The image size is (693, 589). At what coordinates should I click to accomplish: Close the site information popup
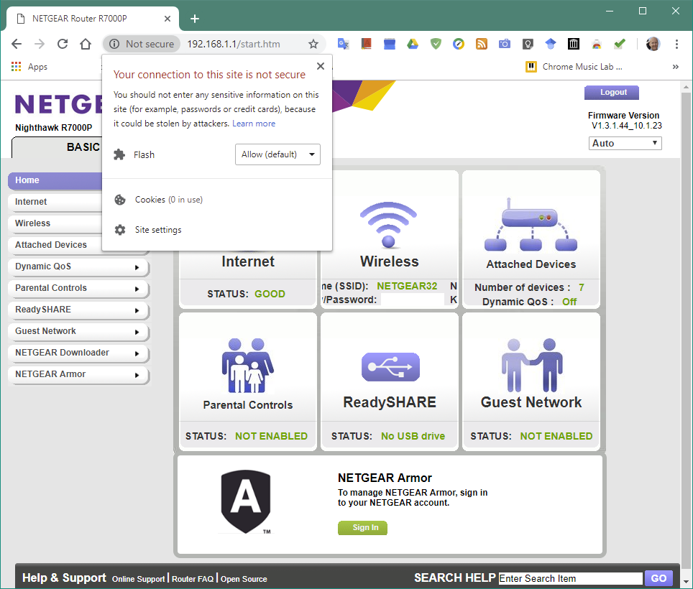point(321,66)
